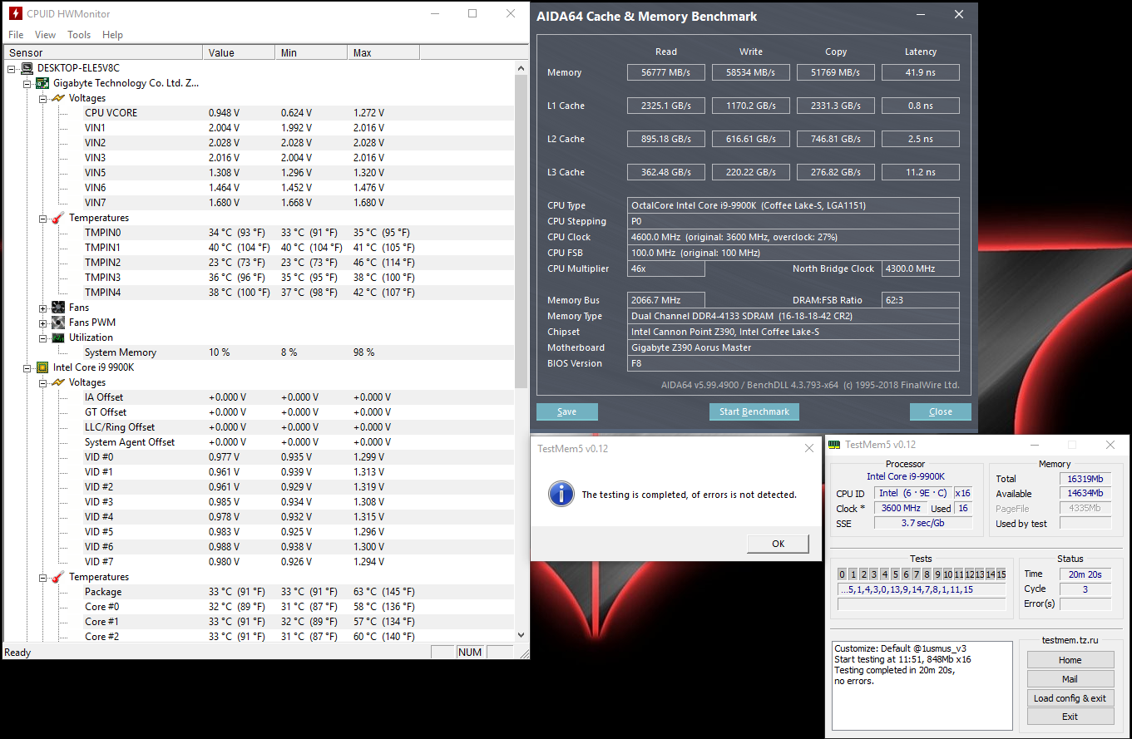Select the TMPIN0 temperature row
This screenshot has width=1132, height=739.
[260, 233]
